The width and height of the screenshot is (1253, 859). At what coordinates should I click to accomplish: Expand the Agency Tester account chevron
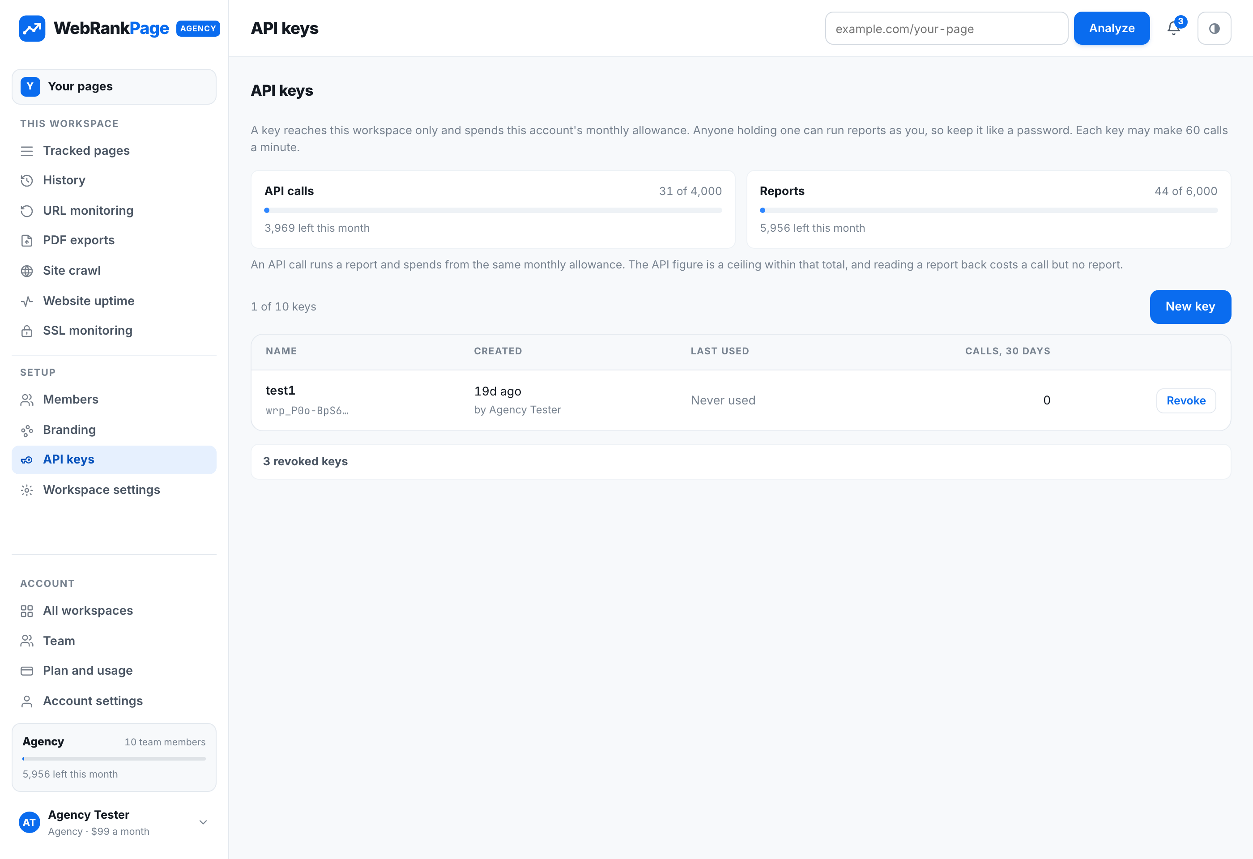click(203, 822)
